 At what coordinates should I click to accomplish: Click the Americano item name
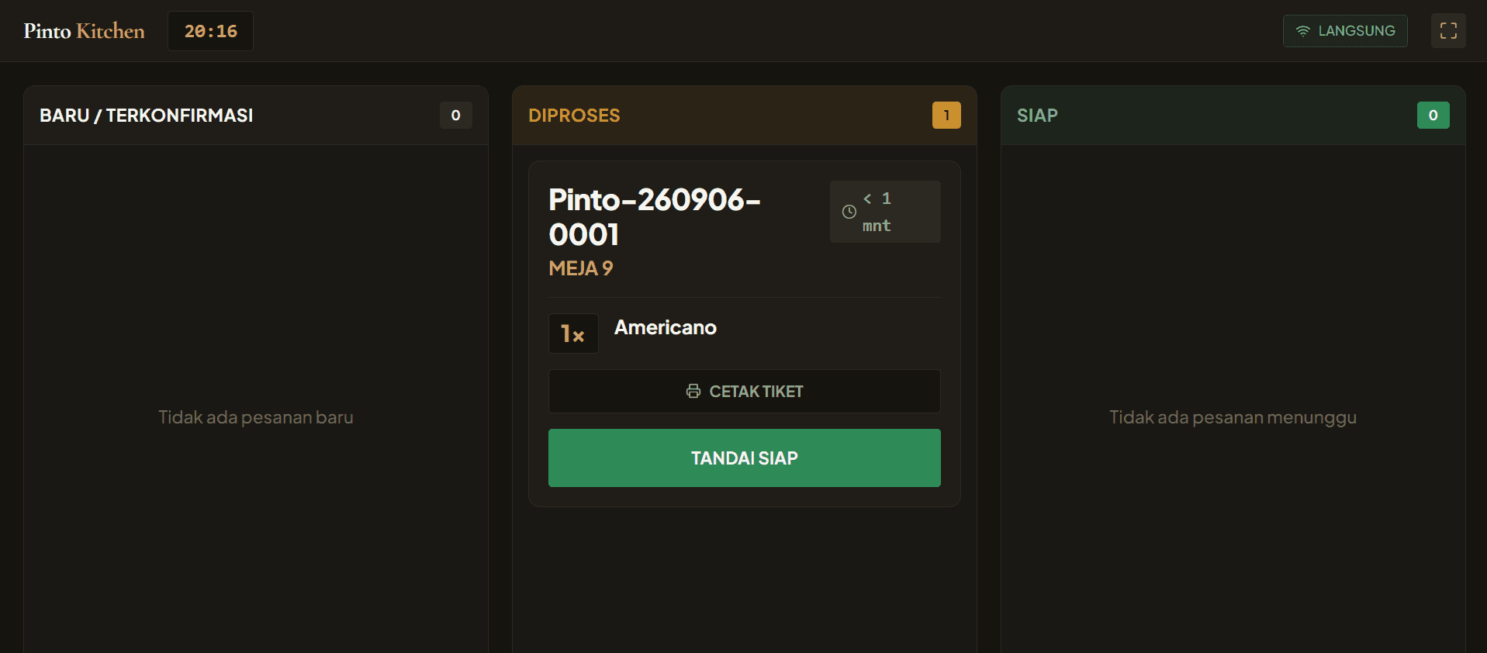click(x=666, y=327)
